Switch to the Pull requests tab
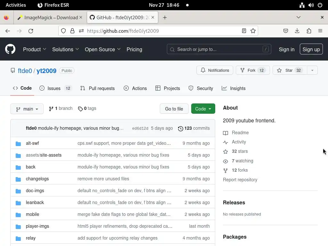The image size is (328, 246). 97,88
